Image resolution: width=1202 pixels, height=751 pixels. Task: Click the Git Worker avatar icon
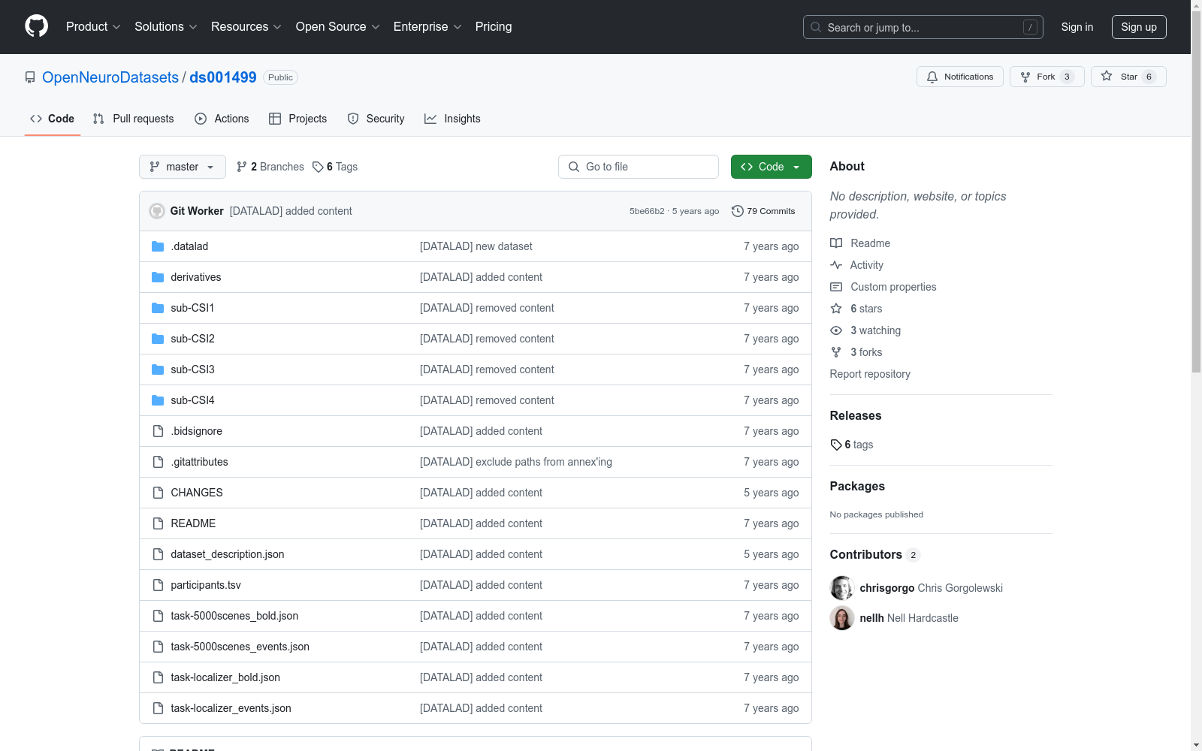click(157, 211)
